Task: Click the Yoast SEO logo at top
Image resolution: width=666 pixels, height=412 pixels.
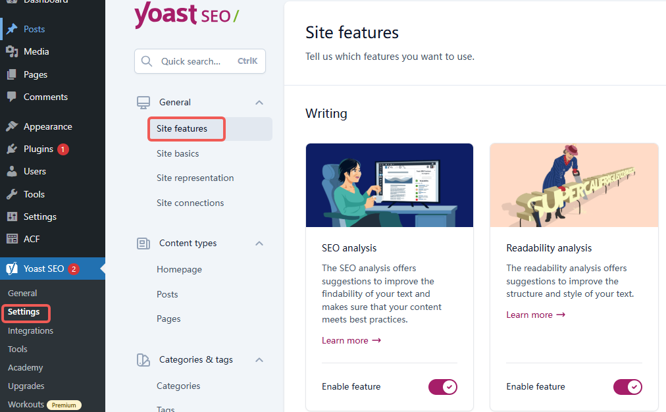Action: (187, 15)
